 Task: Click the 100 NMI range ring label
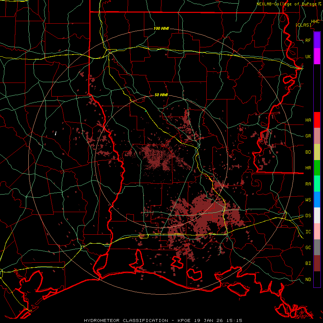pos(161,28)
